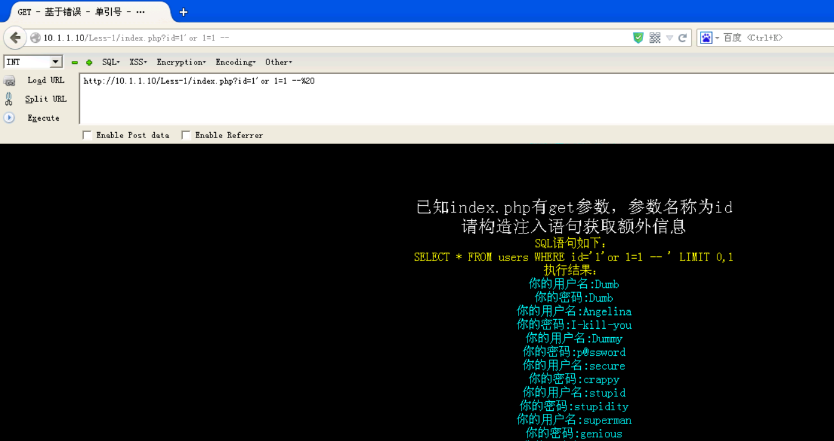Click the text 你的用户名:secure
Viewport: 834px width, 441px height.
pos(574,366)
